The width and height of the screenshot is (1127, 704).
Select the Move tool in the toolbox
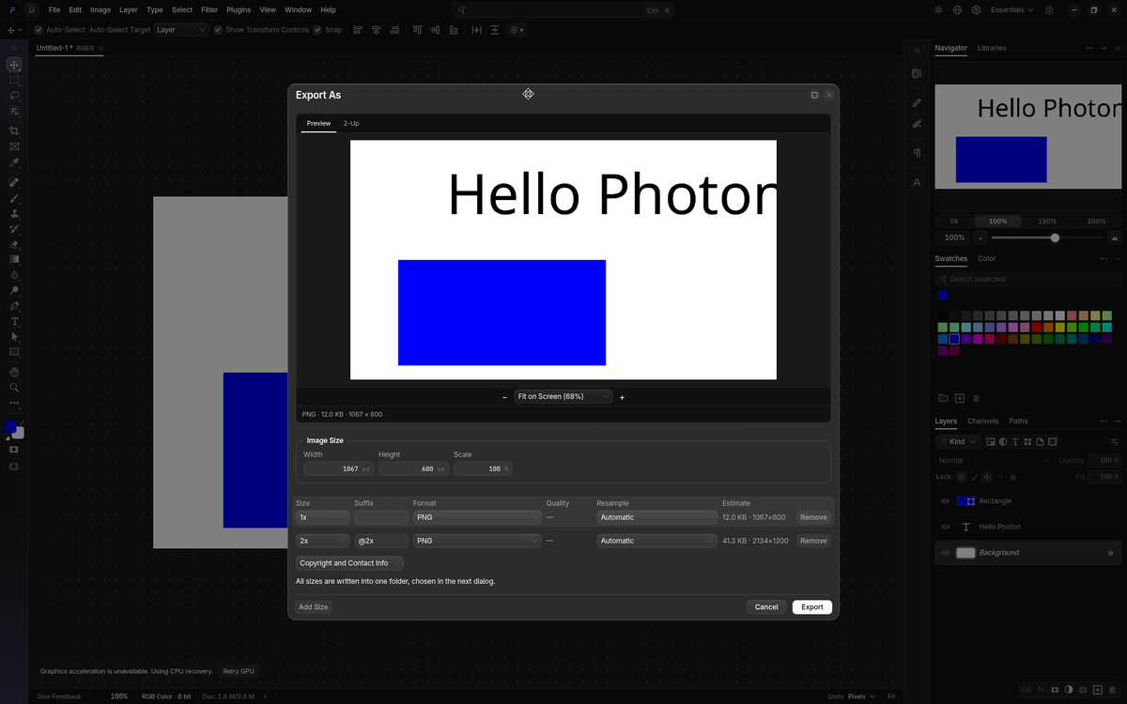point(14,65)
